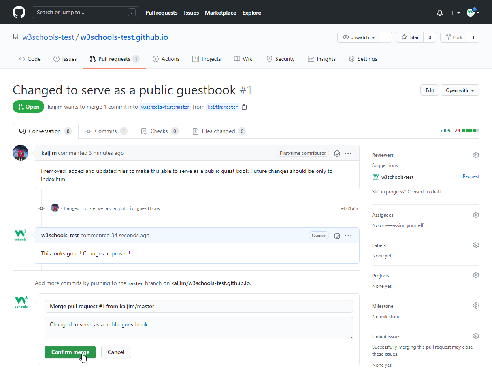Go to the Actions repository tab
This screenshot has width=492, height=371.
click(x=166, y=59)
